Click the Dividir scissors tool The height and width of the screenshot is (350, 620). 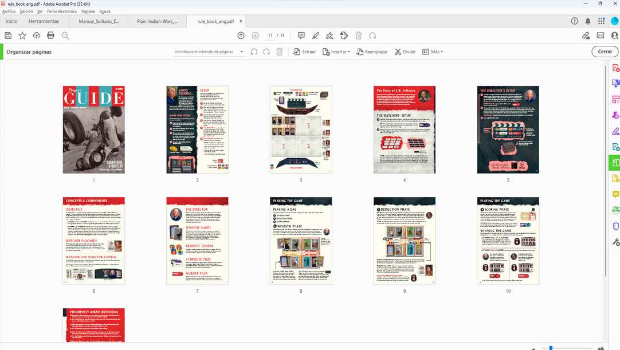[x=405, y=52]
